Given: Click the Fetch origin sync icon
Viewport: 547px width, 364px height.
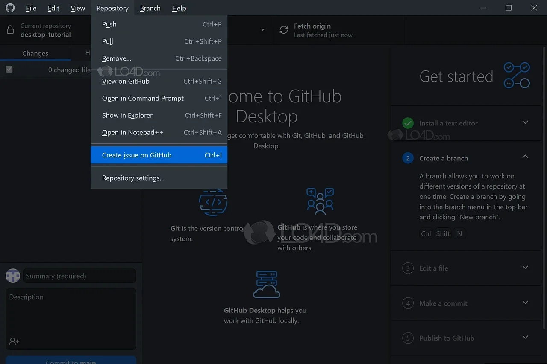Looking at the screenshot, I should coord(283,29).
